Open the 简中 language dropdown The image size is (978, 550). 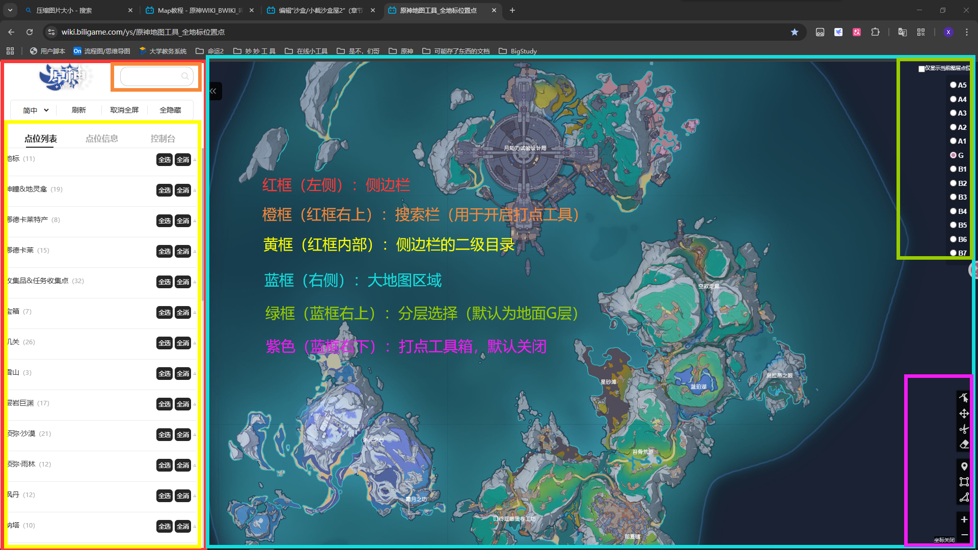(x=35, y=110)
